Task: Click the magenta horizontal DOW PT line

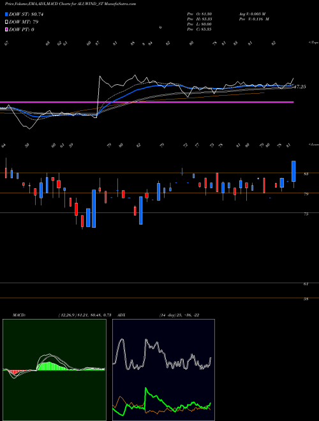Action: (x=147, y=102)
